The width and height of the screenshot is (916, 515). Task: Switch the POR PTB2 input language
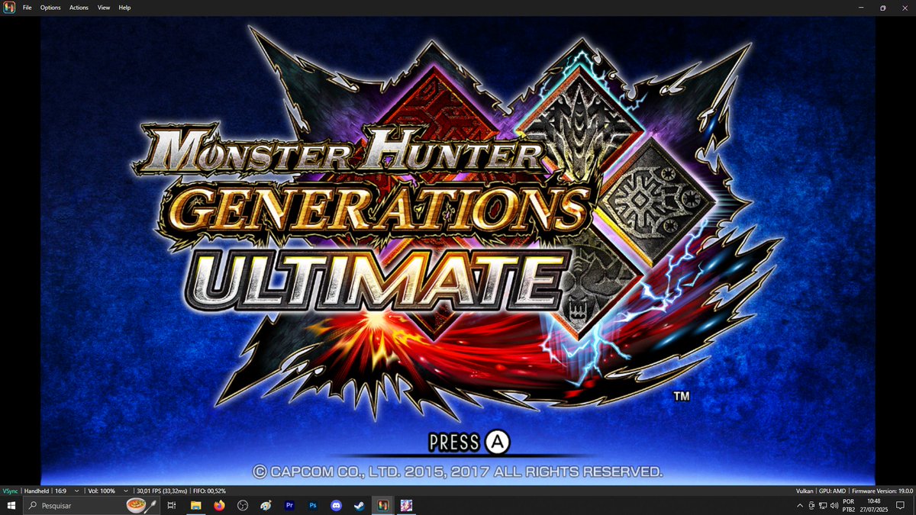coord(848,505)
